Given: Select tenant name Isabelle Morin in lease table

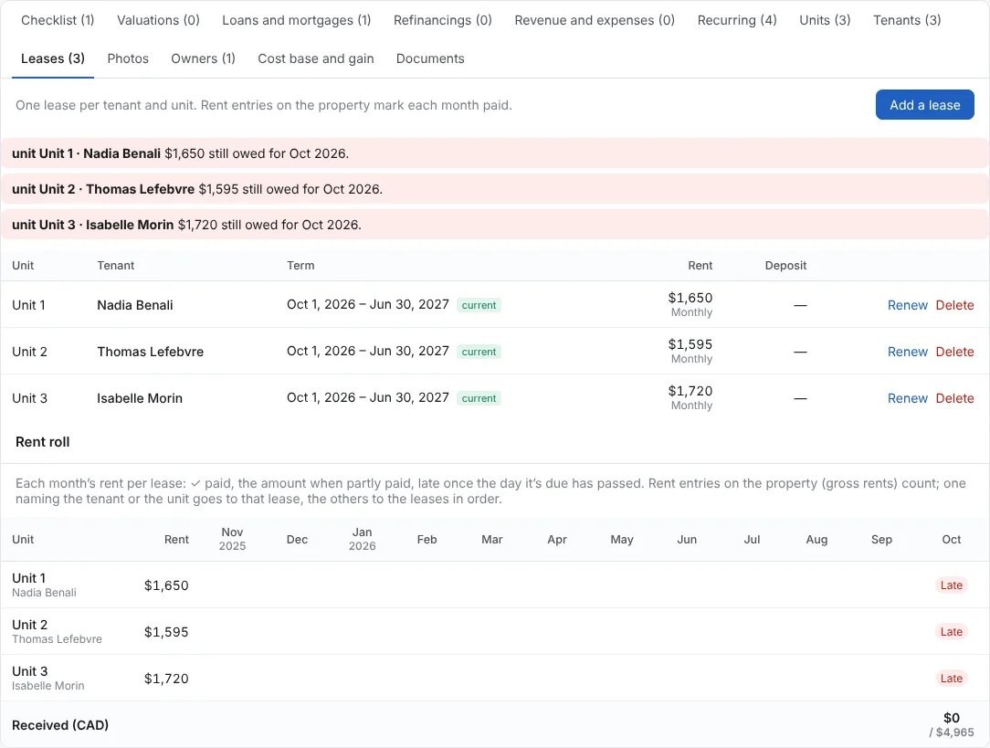Looking at the screenshot, I should (140, 398).
